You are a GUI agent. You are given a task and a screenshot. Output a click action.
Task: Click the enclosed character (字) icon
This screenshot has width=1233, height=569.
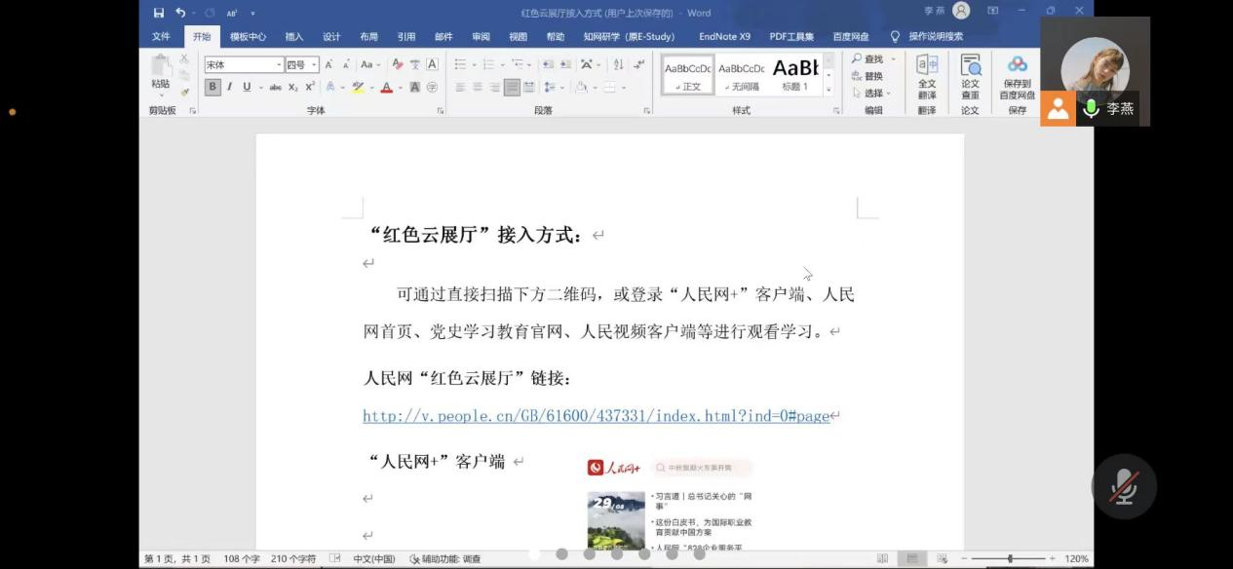tap(432, 87)
